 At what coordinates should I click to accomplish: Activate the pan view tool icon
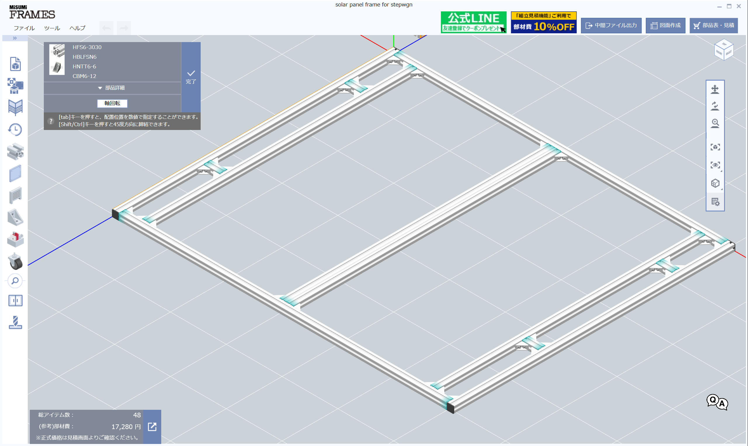tap(715, 89)
